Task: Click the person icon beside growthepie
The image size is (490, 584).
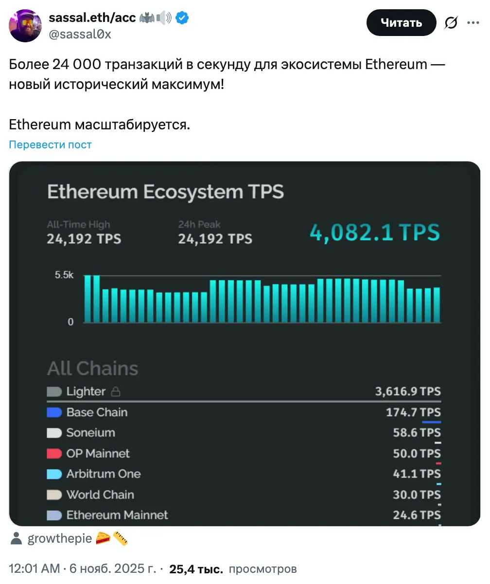Action: (x=17, y=538)
